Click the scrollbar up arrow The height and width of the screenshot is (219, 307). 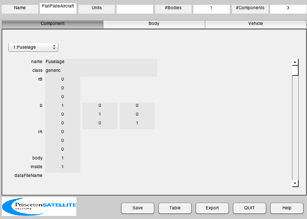[x=295, y=62]
